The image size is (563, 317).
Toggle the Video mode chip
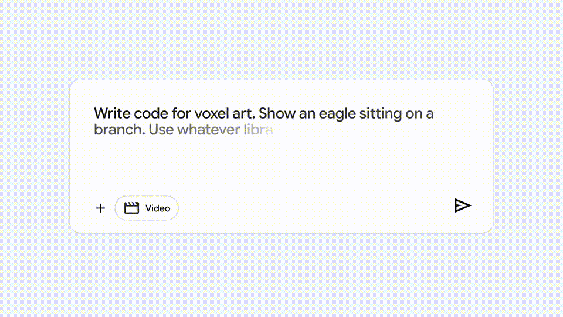[x=147, y=208]
